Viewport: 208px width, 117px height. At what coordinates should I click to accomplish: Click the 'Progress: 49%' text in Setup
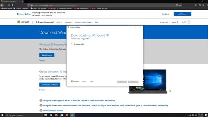pyautogui.click(x=79, y=44)
